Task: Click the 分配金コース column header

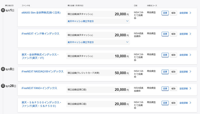Action: pyautogui.click(x=152, y=5)
